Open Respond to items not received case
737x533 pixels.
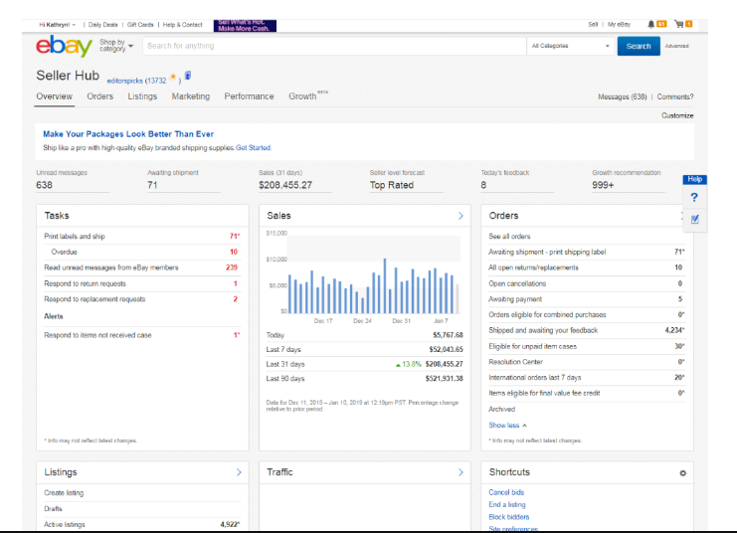click(x=142, y=335)
